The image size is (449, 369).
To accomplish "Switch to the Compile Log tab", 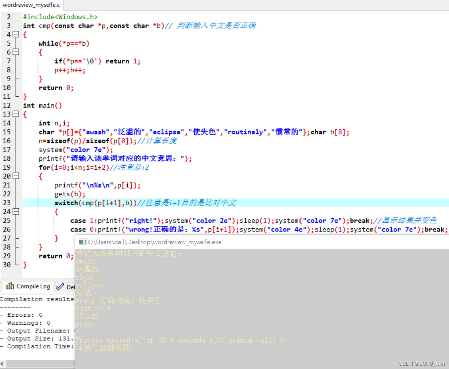I will (28, 286).
